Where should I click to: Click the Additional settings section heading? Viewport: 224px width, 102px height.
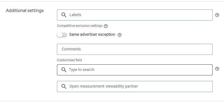point(25,11)
